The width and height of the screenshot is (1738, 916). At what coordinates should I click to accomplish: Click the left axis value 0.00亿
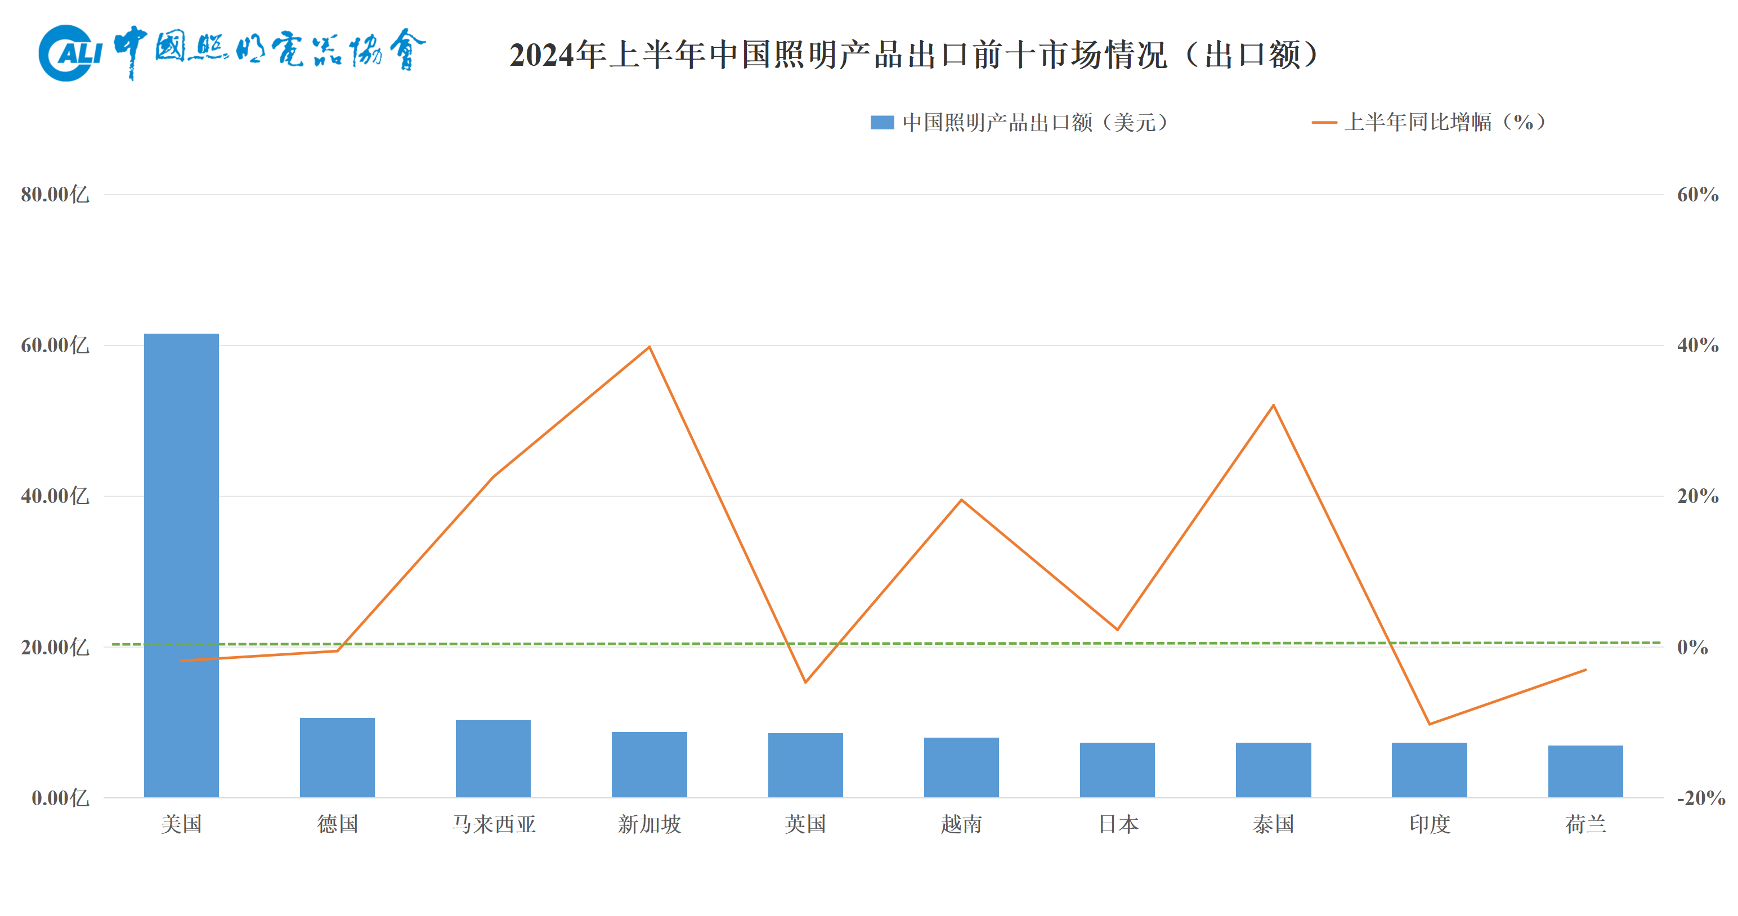[x=60, y=798]
